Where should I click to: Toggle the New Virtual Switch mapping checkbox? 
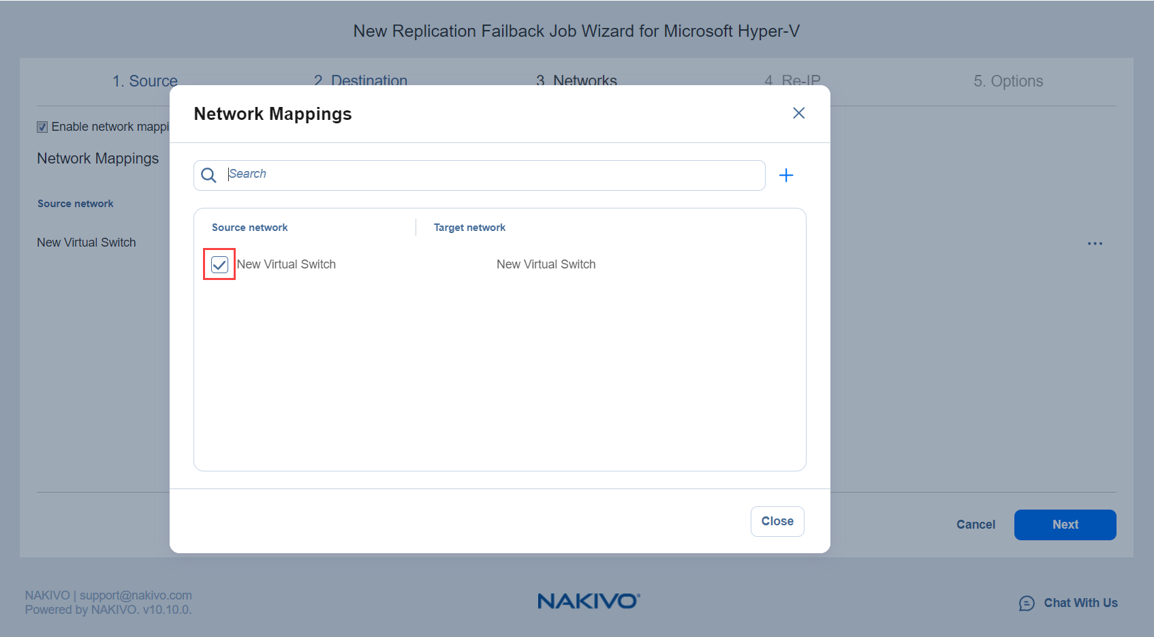point(219,264)
